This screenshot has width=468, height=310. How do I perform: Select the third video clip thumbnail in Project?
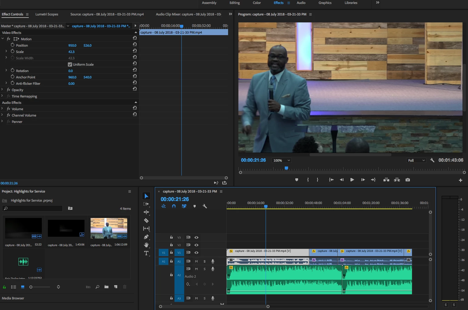[109, 228]
